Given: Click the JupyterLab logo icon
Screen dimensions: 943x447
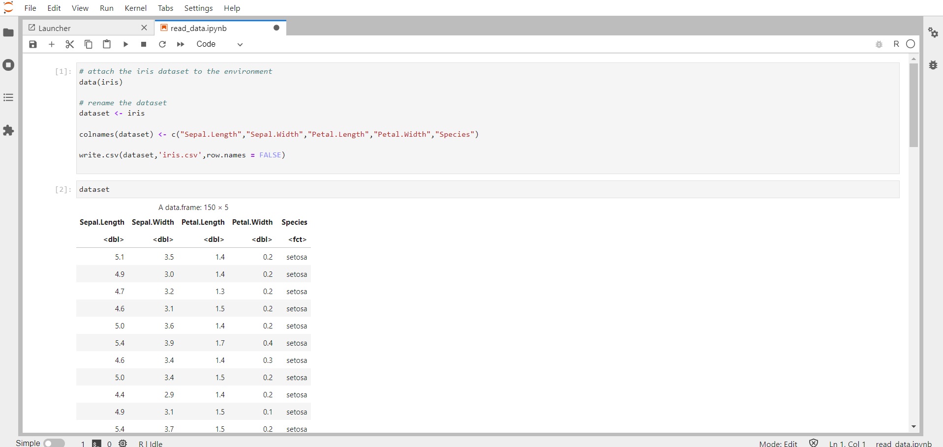Looking at the screenshot, I should tap(8, 7).
